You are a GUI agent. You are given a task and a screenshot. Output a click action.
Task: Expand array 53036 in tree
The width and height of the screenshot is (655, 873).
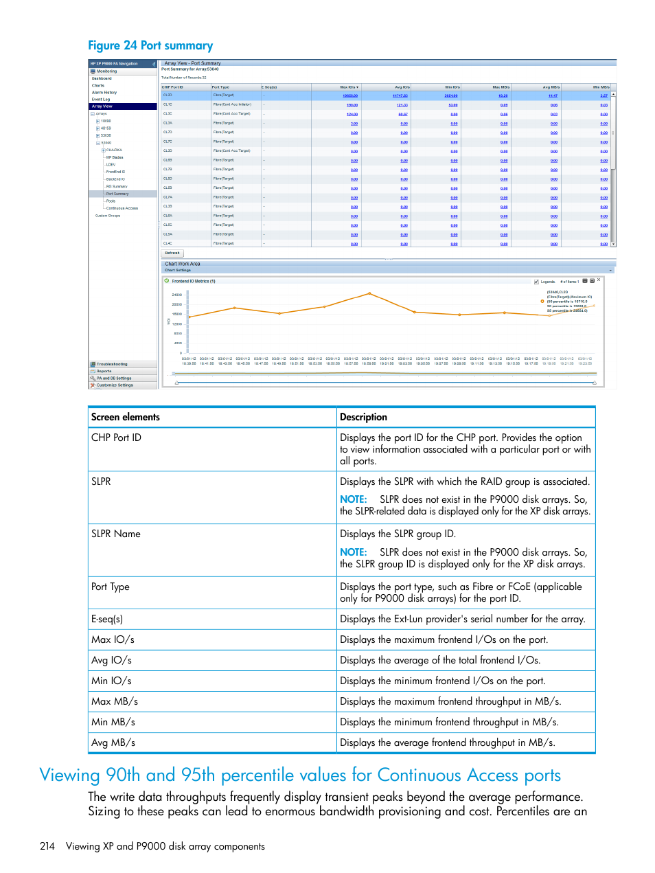click(x=97, y=135)
